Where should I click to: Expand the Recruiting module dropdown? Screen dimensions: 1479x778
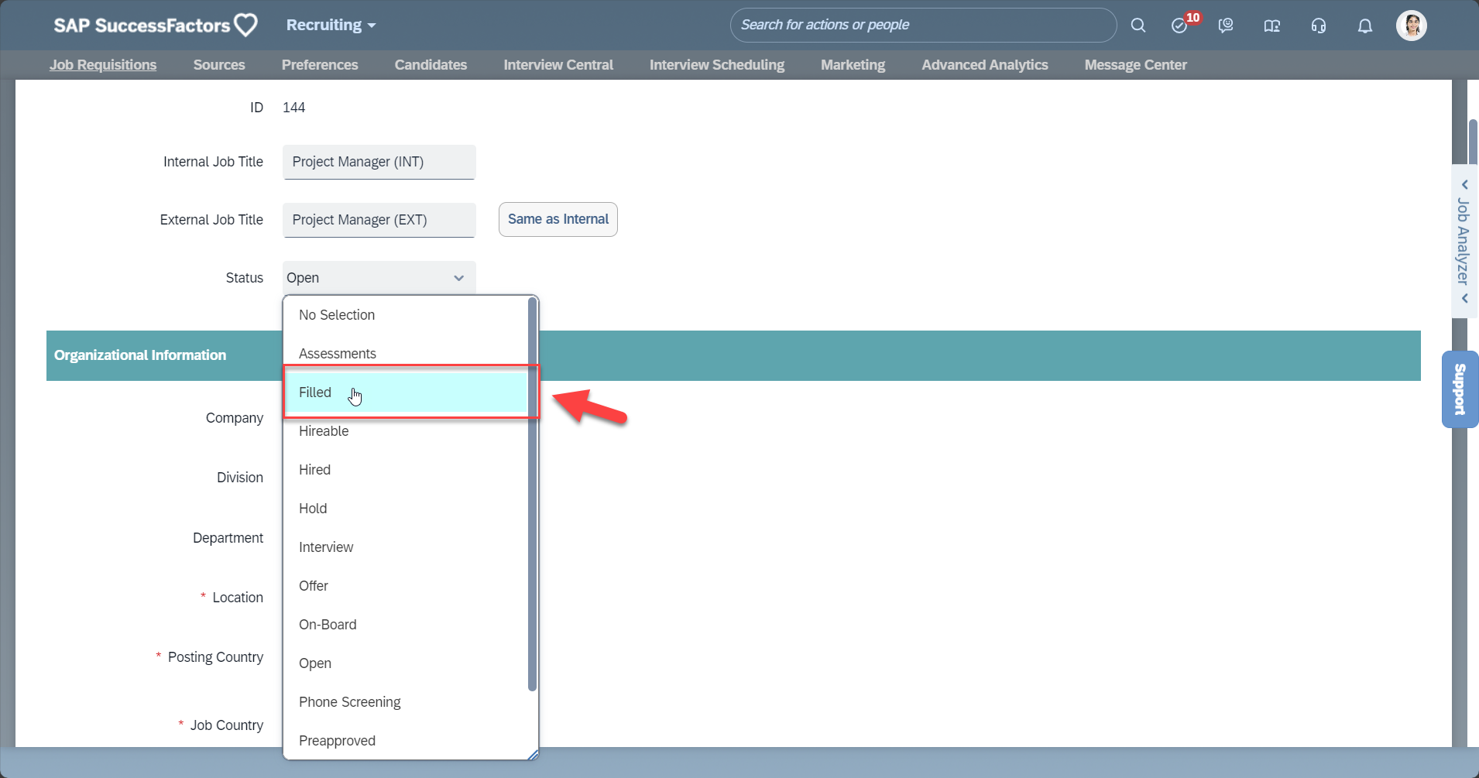[x=331, y=25]
